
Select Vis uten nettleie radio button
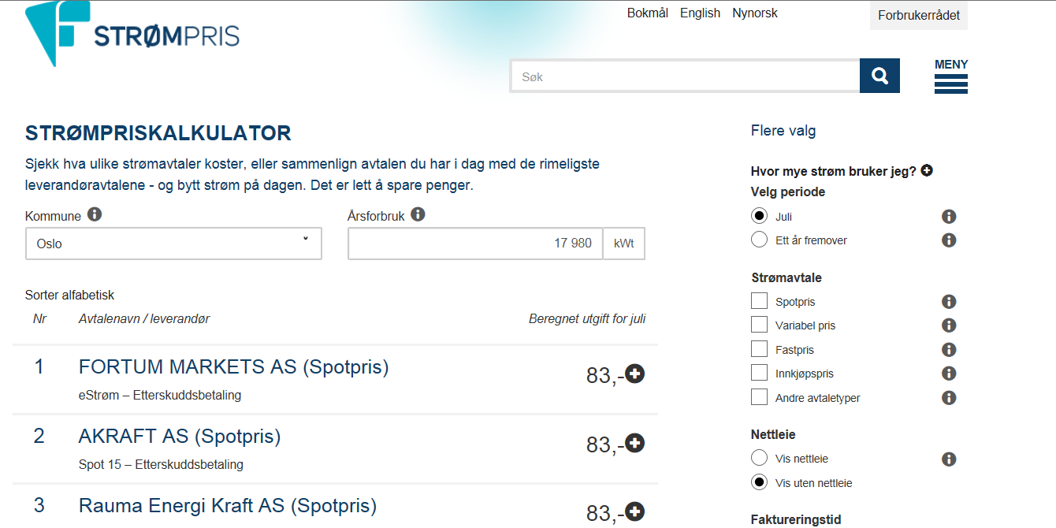click(x=760, y=482)
